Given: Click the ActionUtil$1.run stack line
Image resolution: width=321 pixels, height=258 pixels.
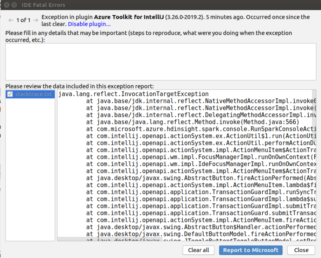Looking at the screenshot, I should coord(201,136).
